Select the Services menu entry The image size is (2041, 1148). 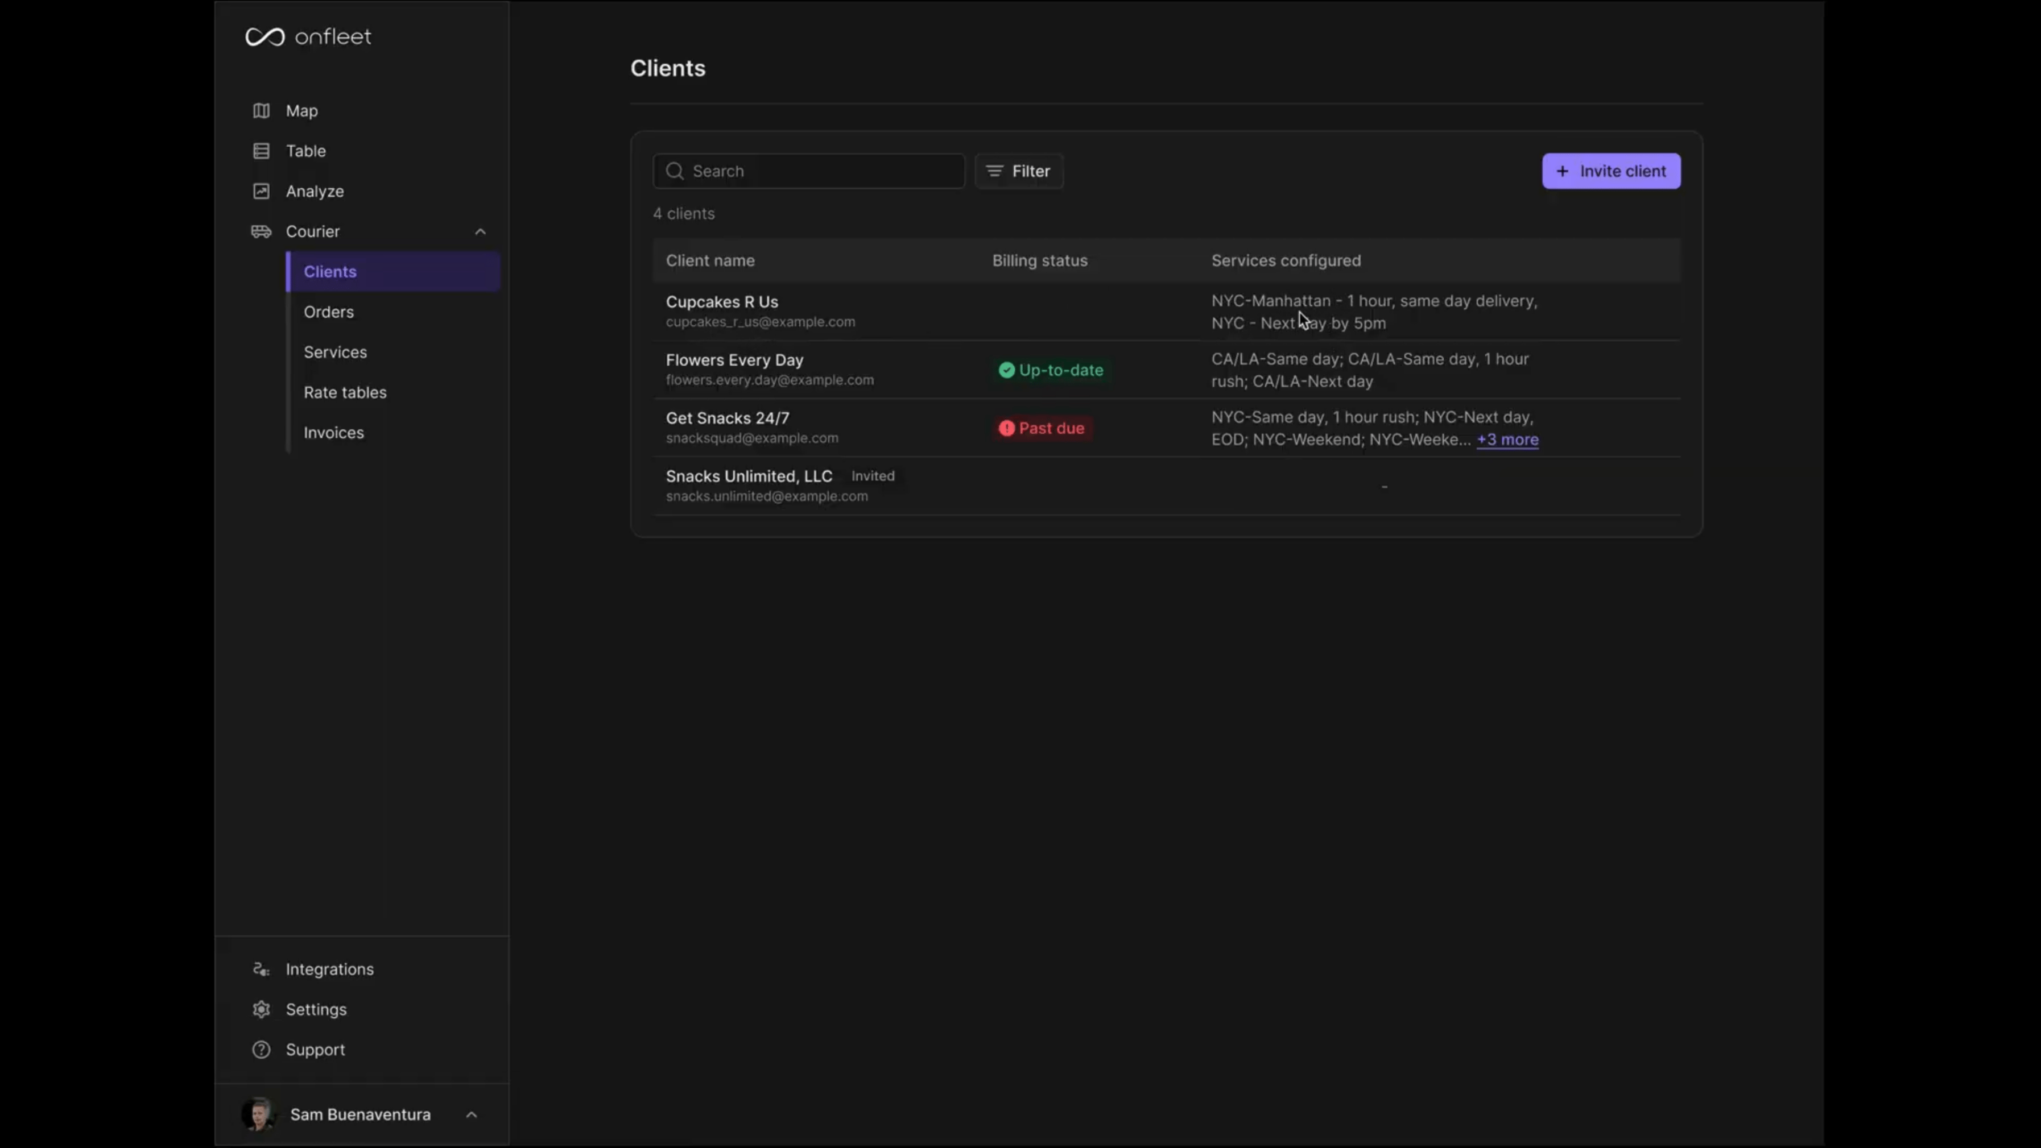335,351
